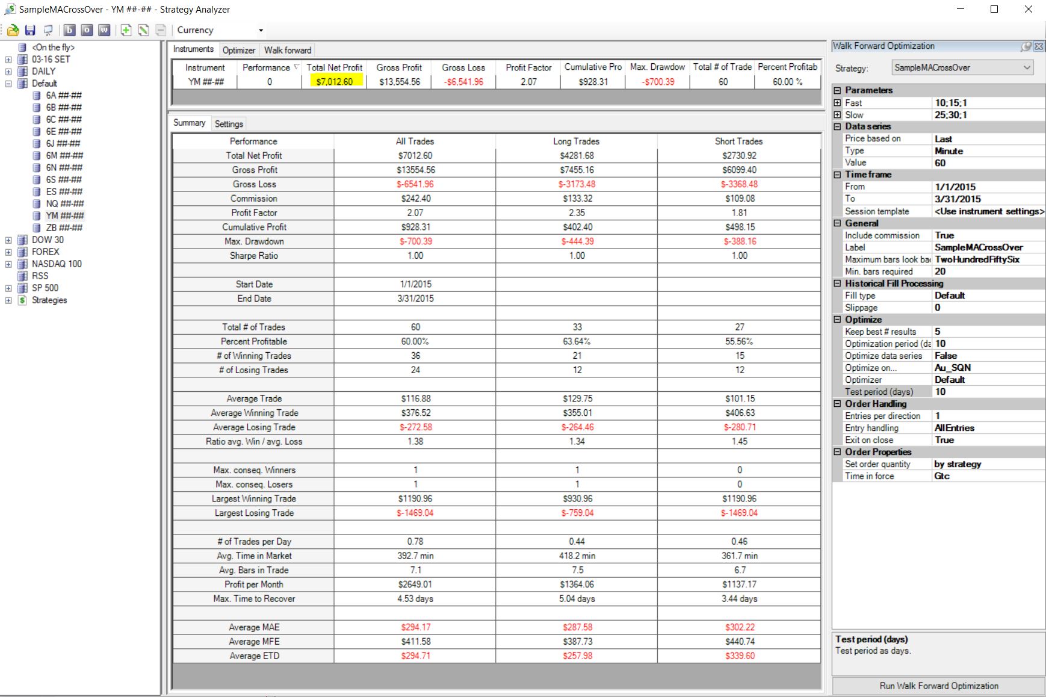
Task: Collapse the Default instrument list node
Action: [x=8, y=84]
